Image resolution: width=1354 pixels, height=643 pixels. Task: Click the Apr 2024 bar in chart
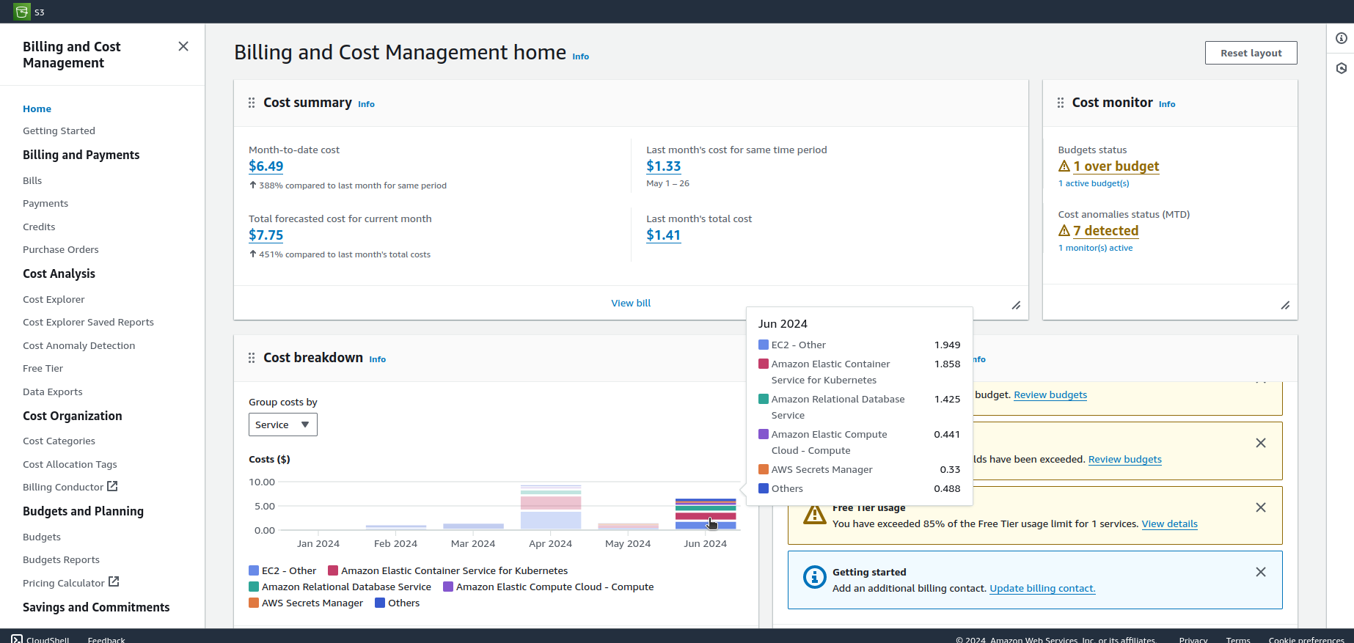pyautogui.click(x=551, y=507)
